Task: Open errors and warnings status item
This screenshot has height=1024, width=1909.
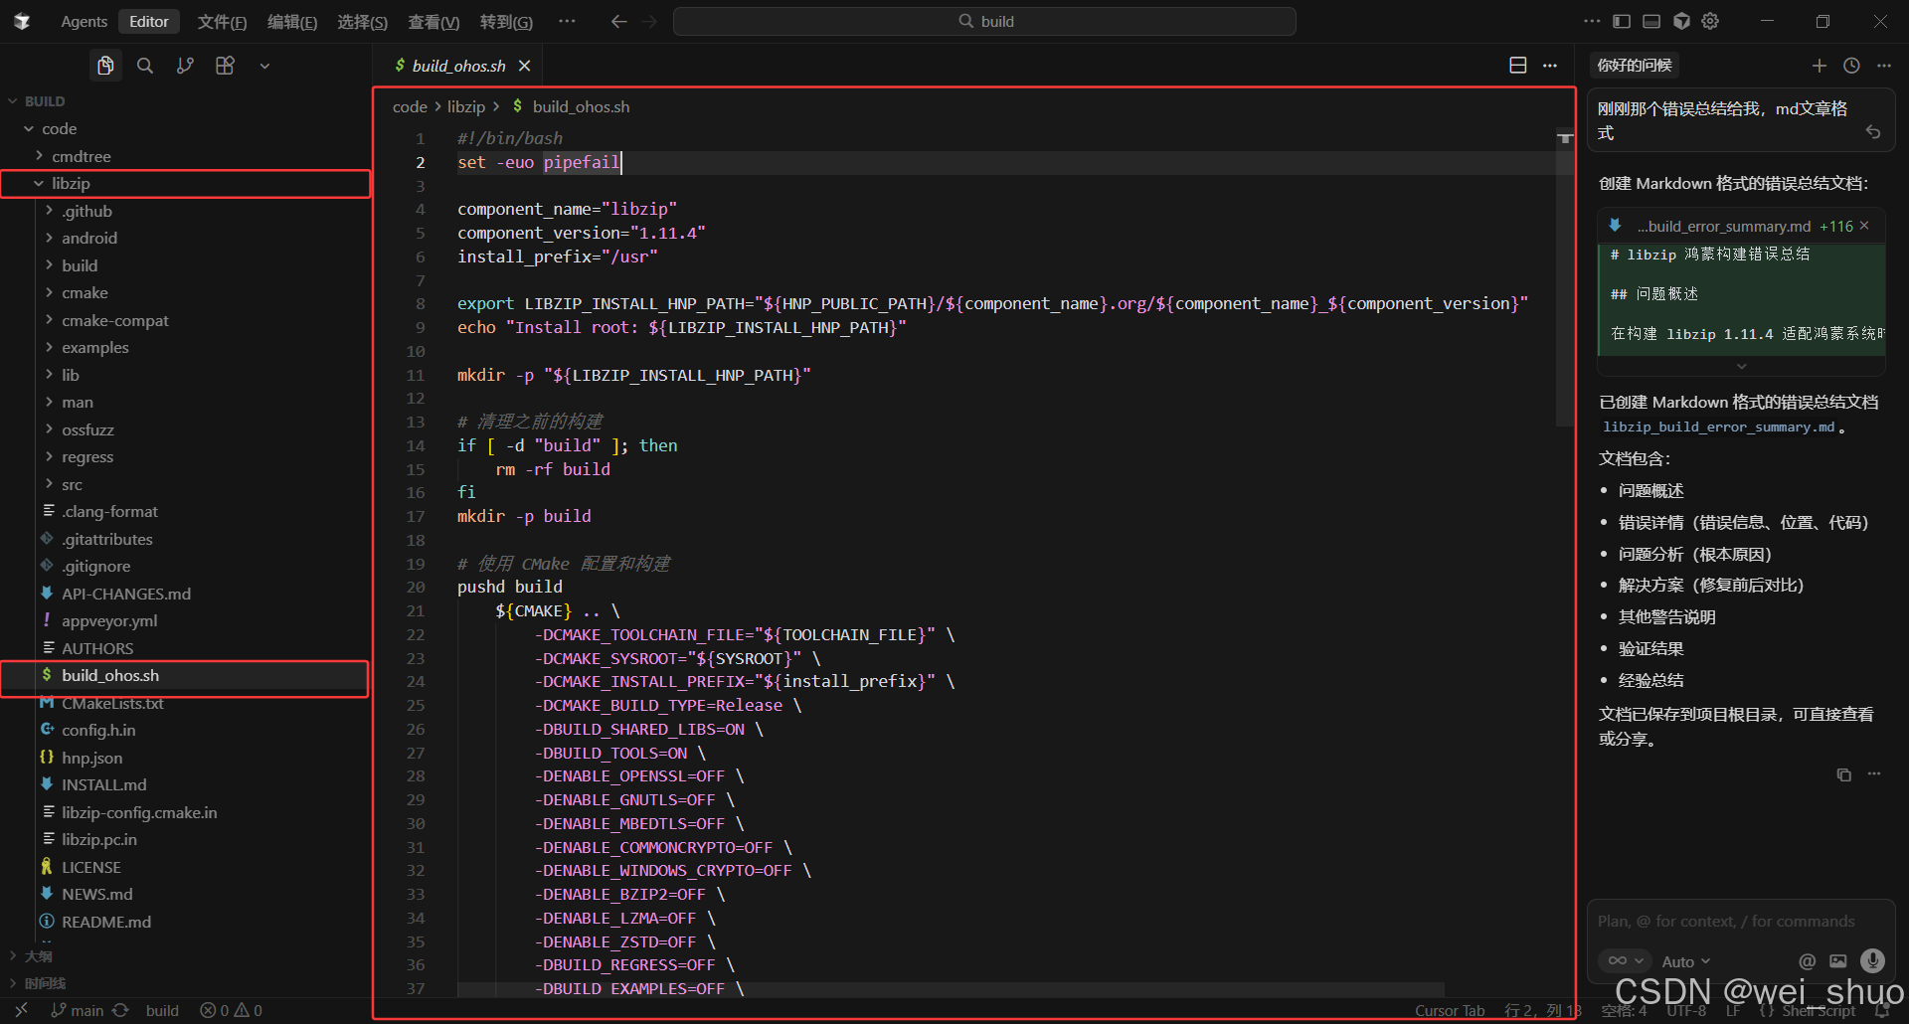Action: click(x=231, y=1010)
